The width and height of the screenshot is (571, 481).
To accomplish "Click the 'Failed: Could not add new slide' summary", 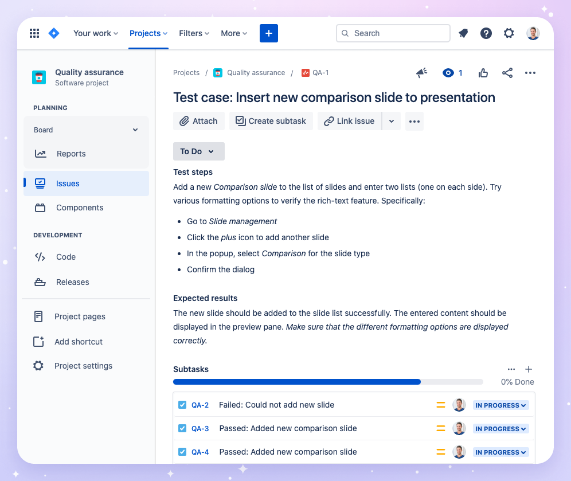I will tap(276, 405).
